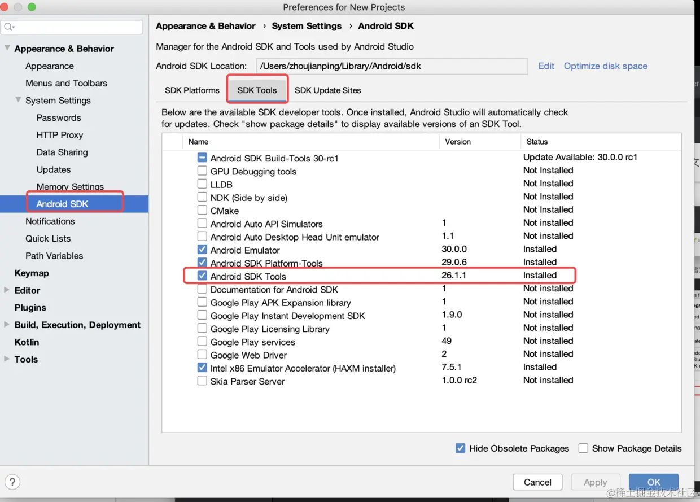Click the Android SDK Location path field

tap(392, 66)
